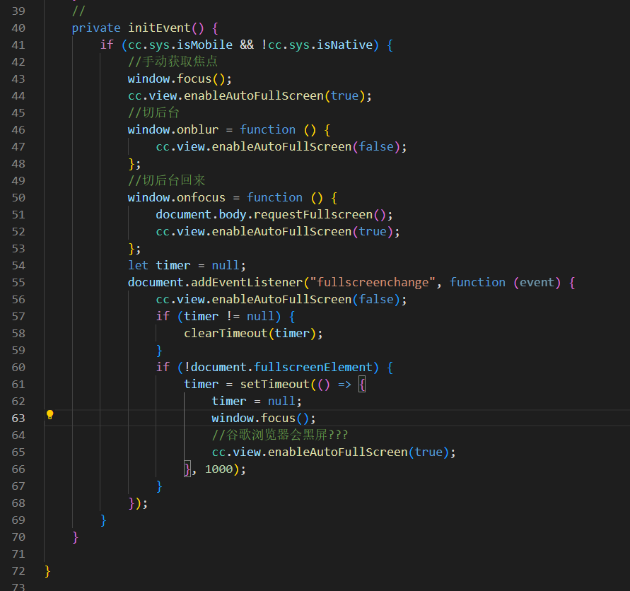The height and width of the screenshot is (591, 630).
Task: Click the '});' on line 68
Action: [x=138, y=503]
